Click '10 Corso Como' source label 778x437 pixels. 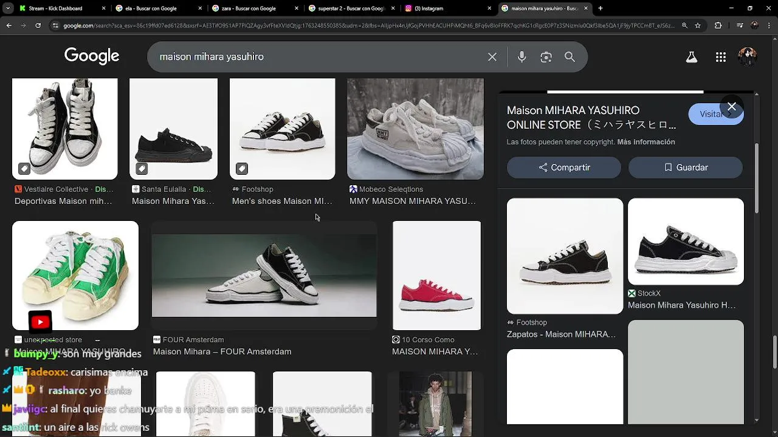click(x=428, y=340)
